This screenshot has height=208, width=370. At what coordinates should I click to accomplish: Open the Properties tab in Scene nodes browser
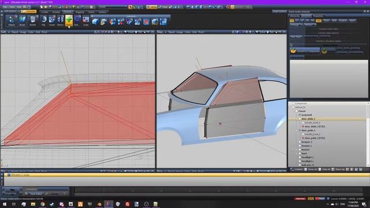tap(318, 16)
